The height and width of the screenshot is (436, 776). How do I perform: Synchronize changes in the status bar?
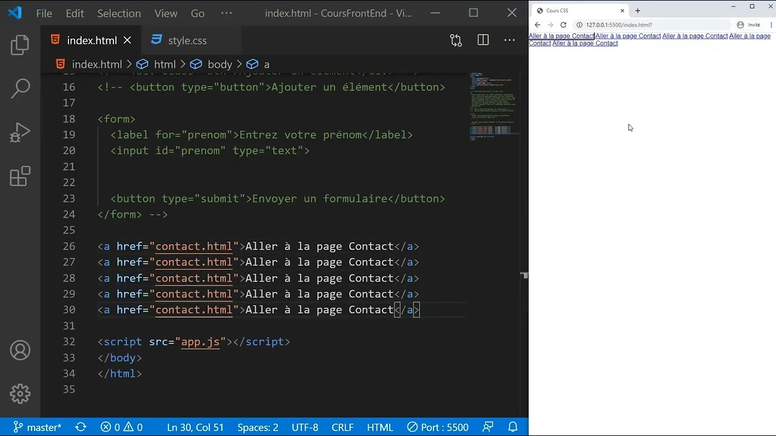pos(81,427)
